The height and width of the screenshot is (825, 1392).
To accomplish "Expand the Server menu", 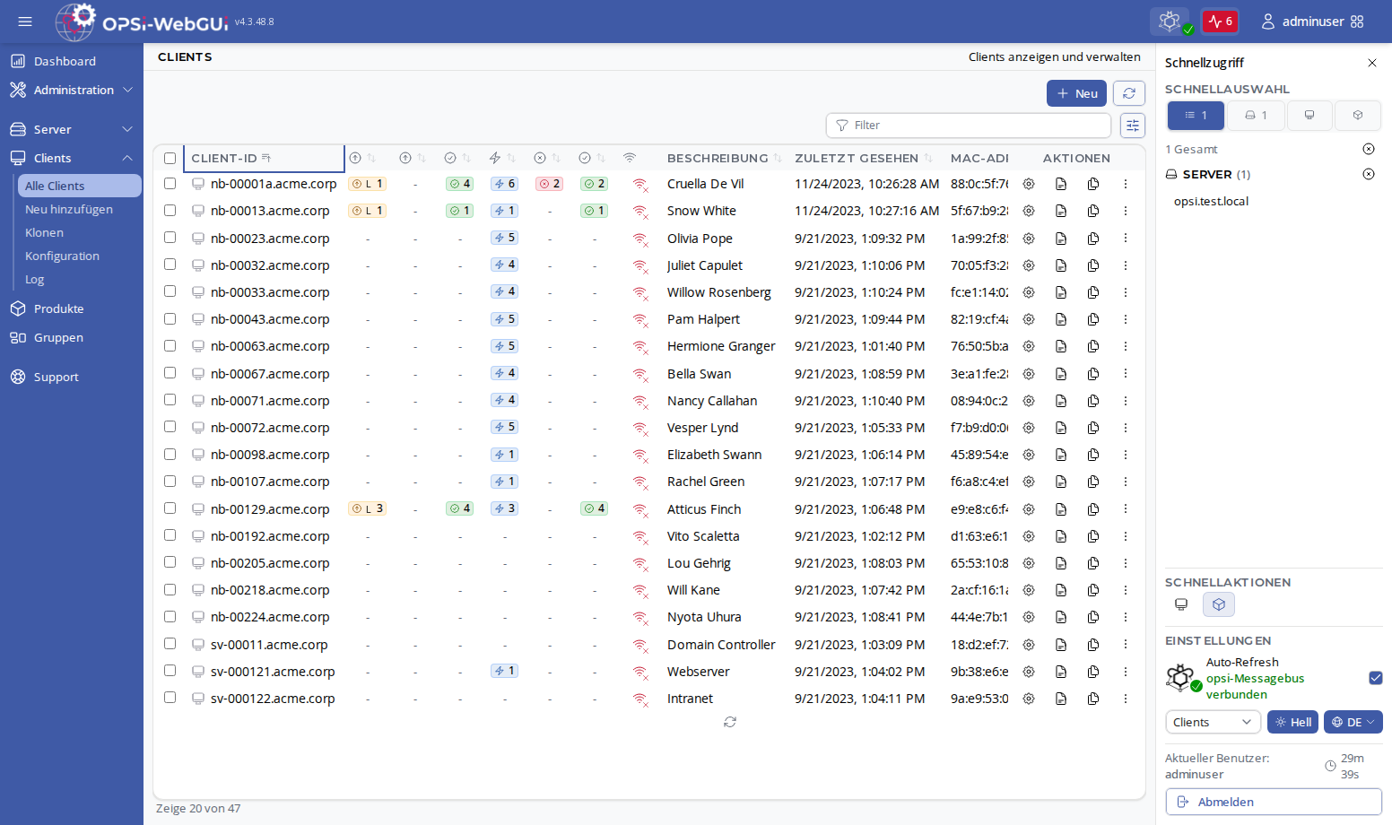I will click(x=72, y=129).
